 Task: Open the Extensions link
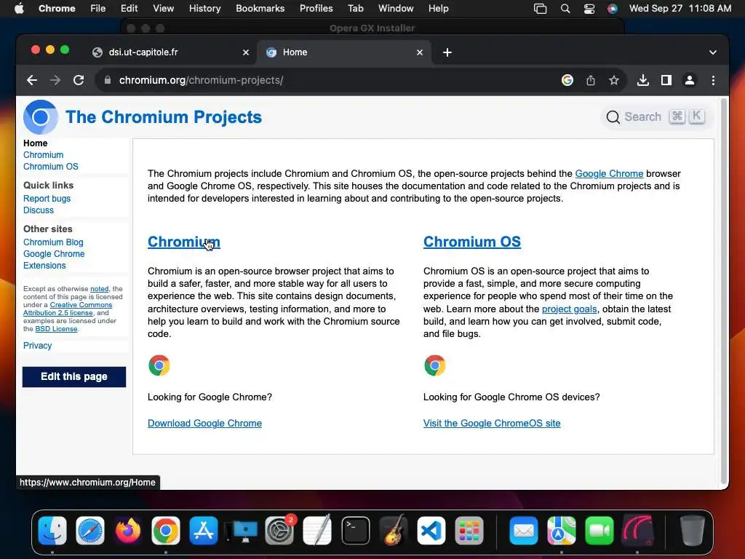click(x=44, y=266)
